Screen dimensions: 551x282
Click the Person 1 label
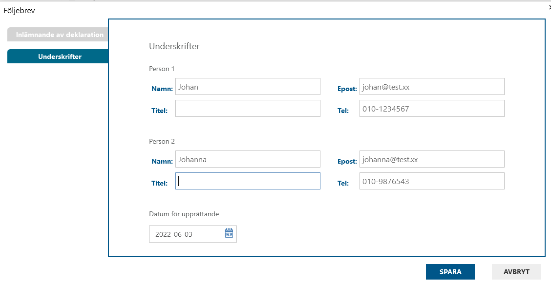162,69
